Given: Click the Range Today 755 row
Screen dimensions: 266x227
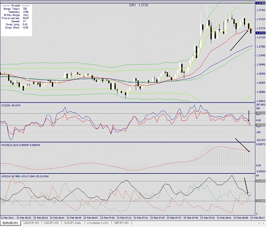Looking at the screenshot, I should 15,9.
